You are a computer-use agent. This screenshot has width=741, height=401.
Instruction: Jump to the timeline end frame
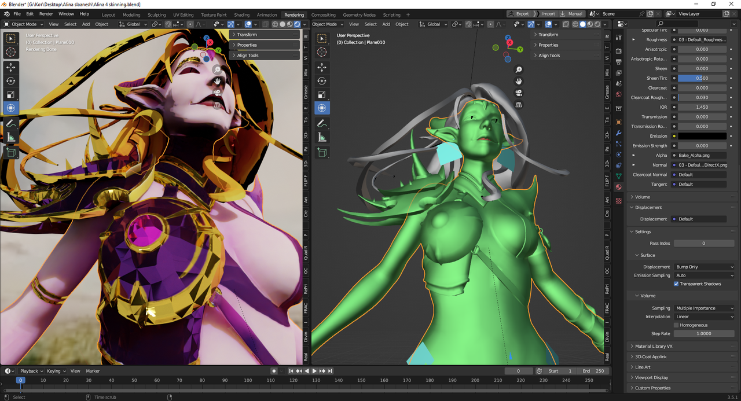330,371
